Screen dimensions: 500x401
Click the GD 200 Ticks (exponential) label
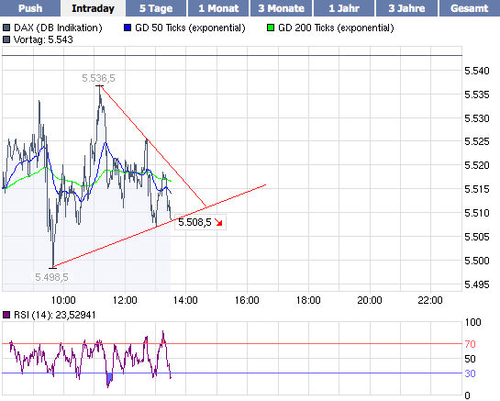coord(336,28)
